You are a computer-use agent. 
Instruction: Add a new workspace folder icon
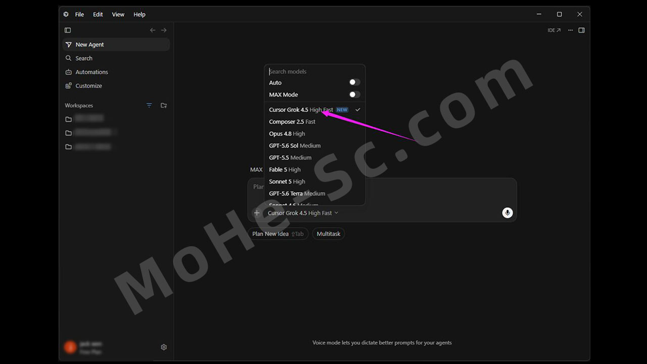click(164, 105)
